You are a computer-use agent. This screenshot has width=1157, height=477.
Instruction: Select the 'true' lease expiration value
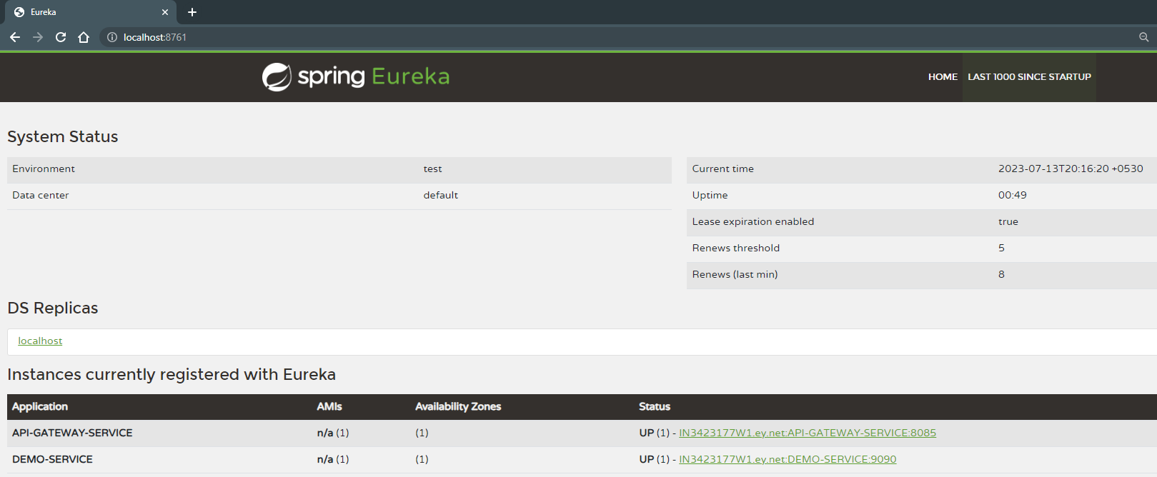click(x=1008, y=222)
